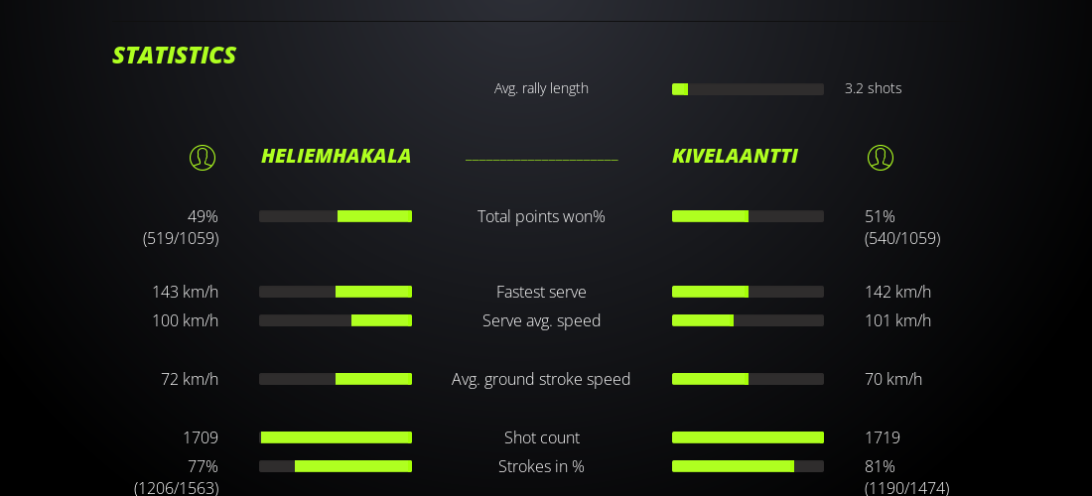Click the Avg. ground stroke speed label
This screenshot has height=496, width=1092.
[541, 379]
